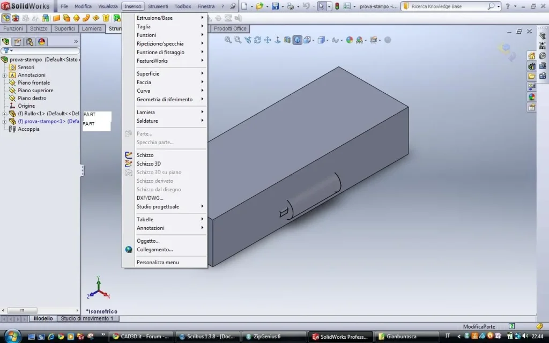Click the Section view icon
Viewport: 549px width, 343px height.
[287, 40]
